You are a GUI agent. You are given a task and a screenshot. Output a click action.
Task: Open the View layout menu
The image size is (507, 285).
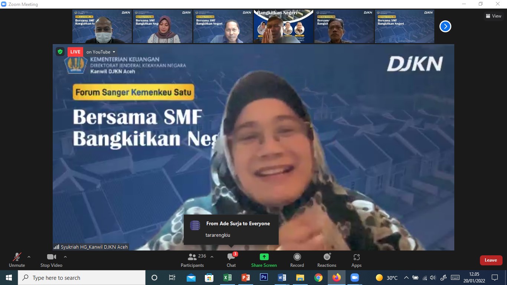pos(493,16)
